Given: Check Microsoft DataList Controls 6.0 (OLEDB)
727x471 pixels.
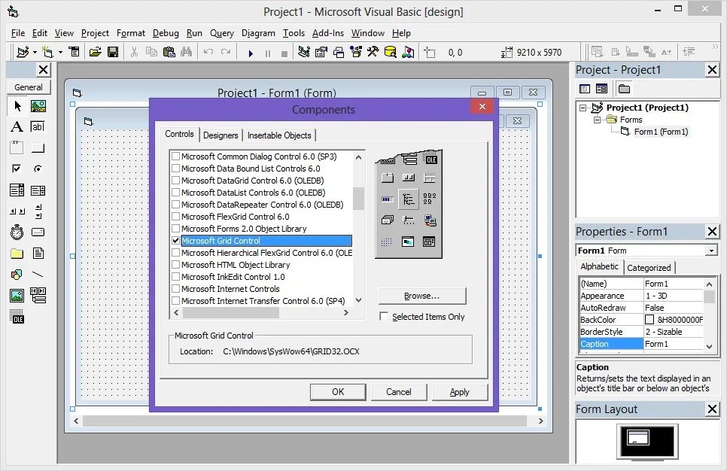Looking at the screenshot, I should (x=175, y=193).
